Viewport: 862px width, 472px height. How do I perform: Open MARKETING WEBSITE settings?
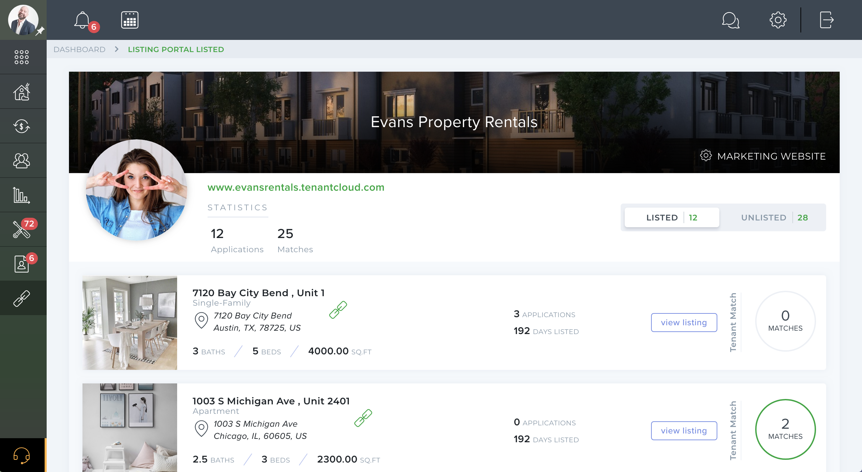coord(763,156)
